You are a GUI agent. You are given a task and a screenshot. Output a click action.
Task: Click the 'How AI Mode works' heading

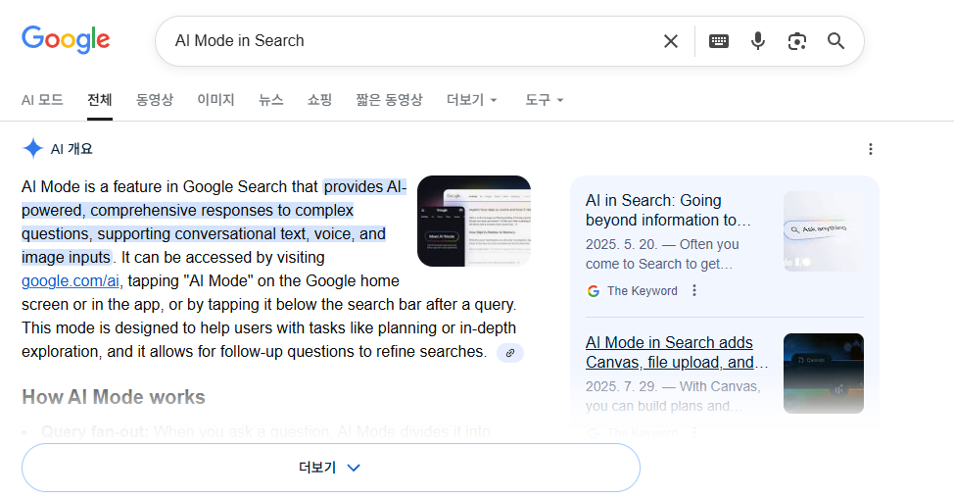click(x=114, y=397)
